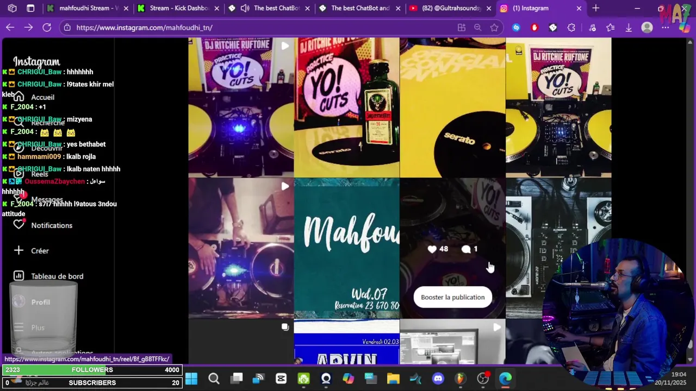The width and height of the screenshot is (696, 391).
Task: Click the Accueil home icon
Action: [18, 97]
